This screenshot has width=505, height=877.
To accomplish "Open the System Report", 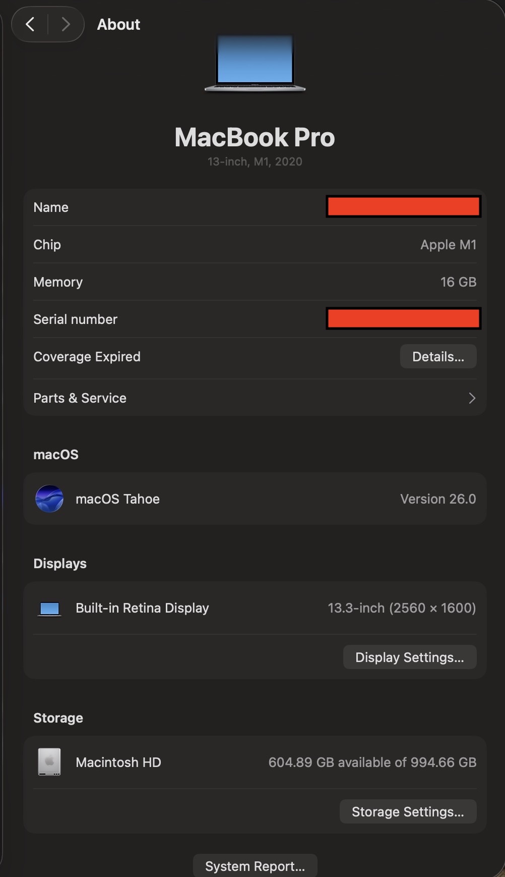I will (255, 866).
